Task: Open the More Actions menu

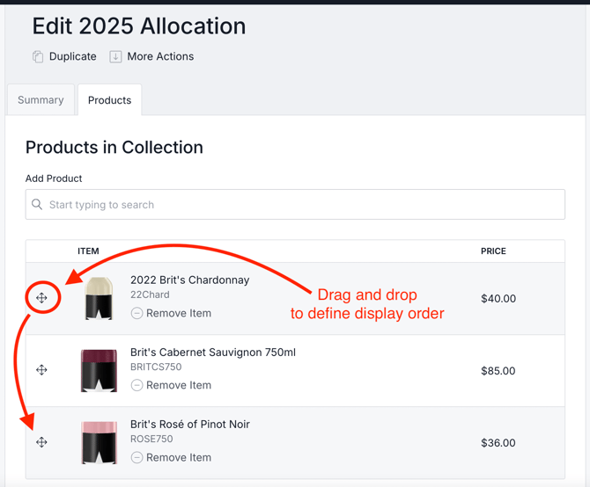Action: [159, 56]
